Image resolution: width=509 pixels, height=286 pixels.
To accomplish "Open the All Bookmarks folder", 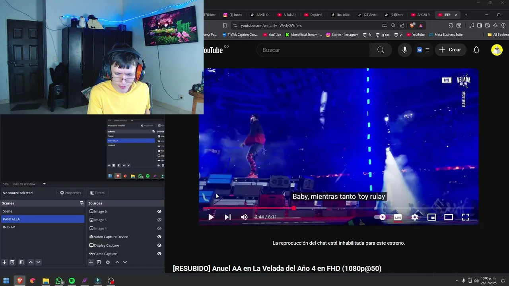I will 498,35.
